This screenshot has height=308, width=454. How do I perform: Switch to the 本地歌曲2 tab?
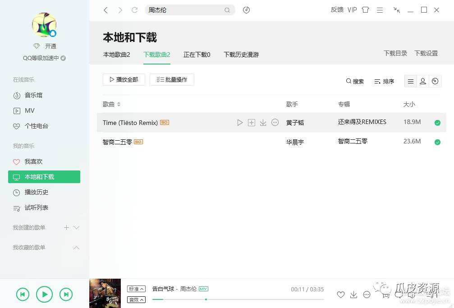117,55
